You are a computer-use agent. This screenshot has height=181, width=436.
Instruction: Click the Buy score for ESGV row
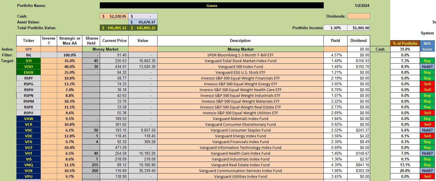click(x=427, y=72)
